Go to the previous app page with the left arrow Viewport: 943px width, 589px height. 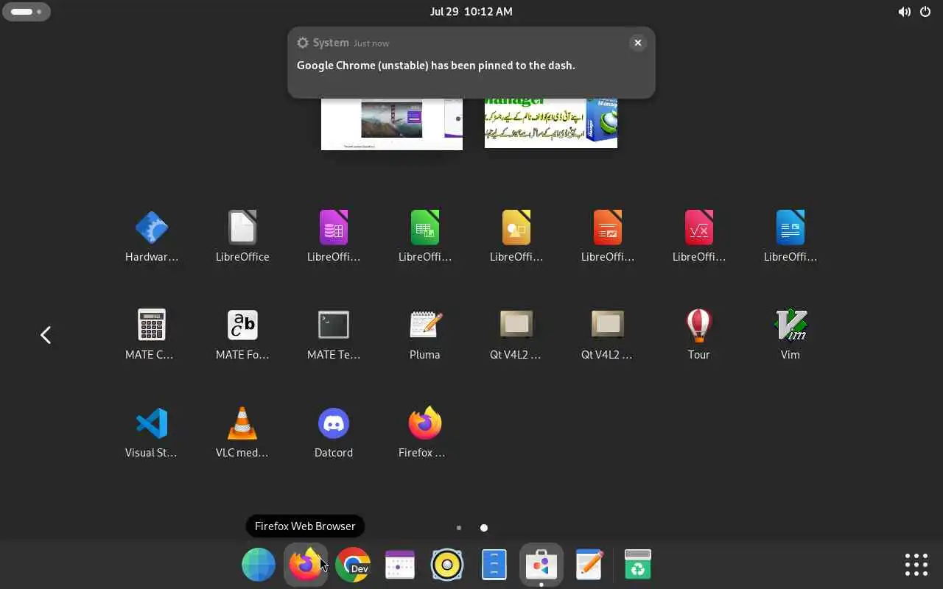point(46,335)
